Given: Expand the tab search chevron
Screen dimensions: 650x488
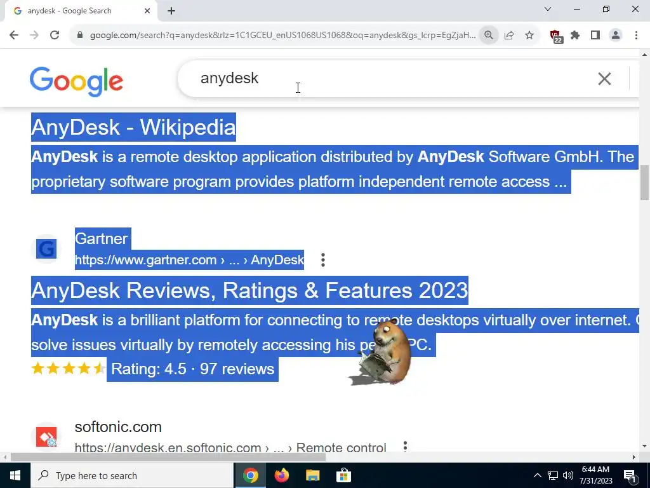Looking at the screenshot, I should [548, 9].
